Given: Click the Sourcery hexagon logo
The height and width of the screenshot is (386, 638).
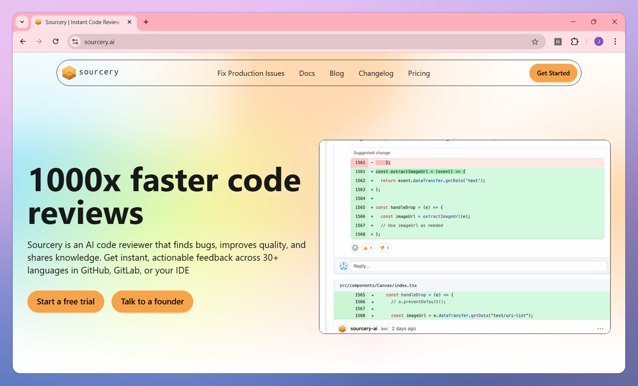Looking at the screenshot, I should (x=69, y=72).
